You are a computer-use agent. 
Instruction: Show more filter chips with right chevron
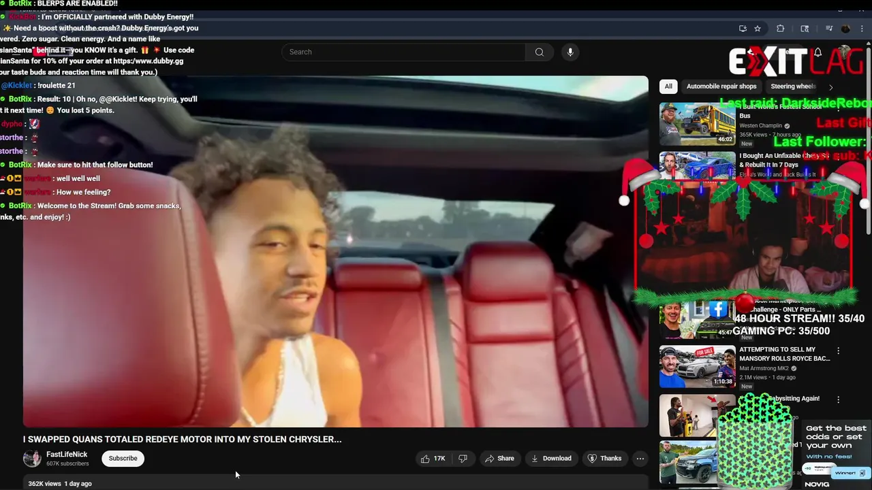point(830,87)
